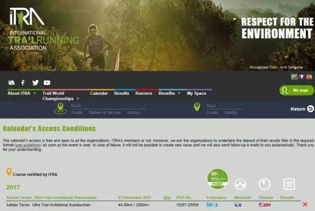315x211 pixels.
Task: Open the Results menu item
Action: (x=121, y=93)
